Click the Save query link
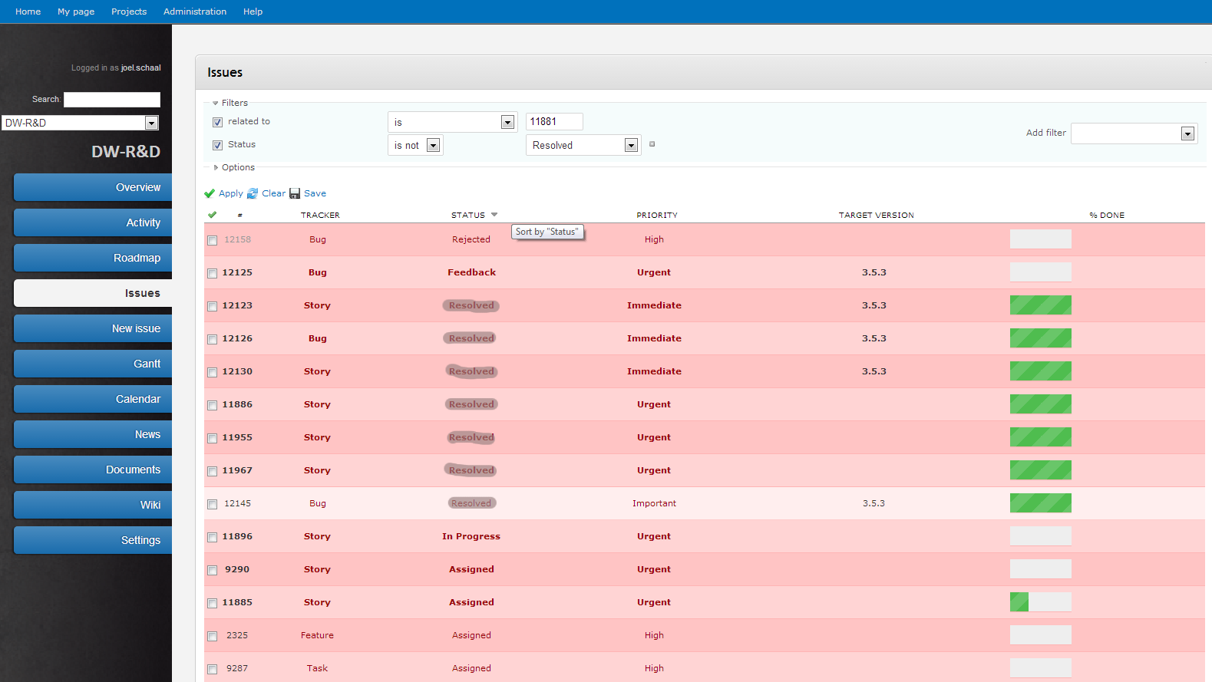The image size is (1212, 682). pyautogui.click(x=315, y=193)
